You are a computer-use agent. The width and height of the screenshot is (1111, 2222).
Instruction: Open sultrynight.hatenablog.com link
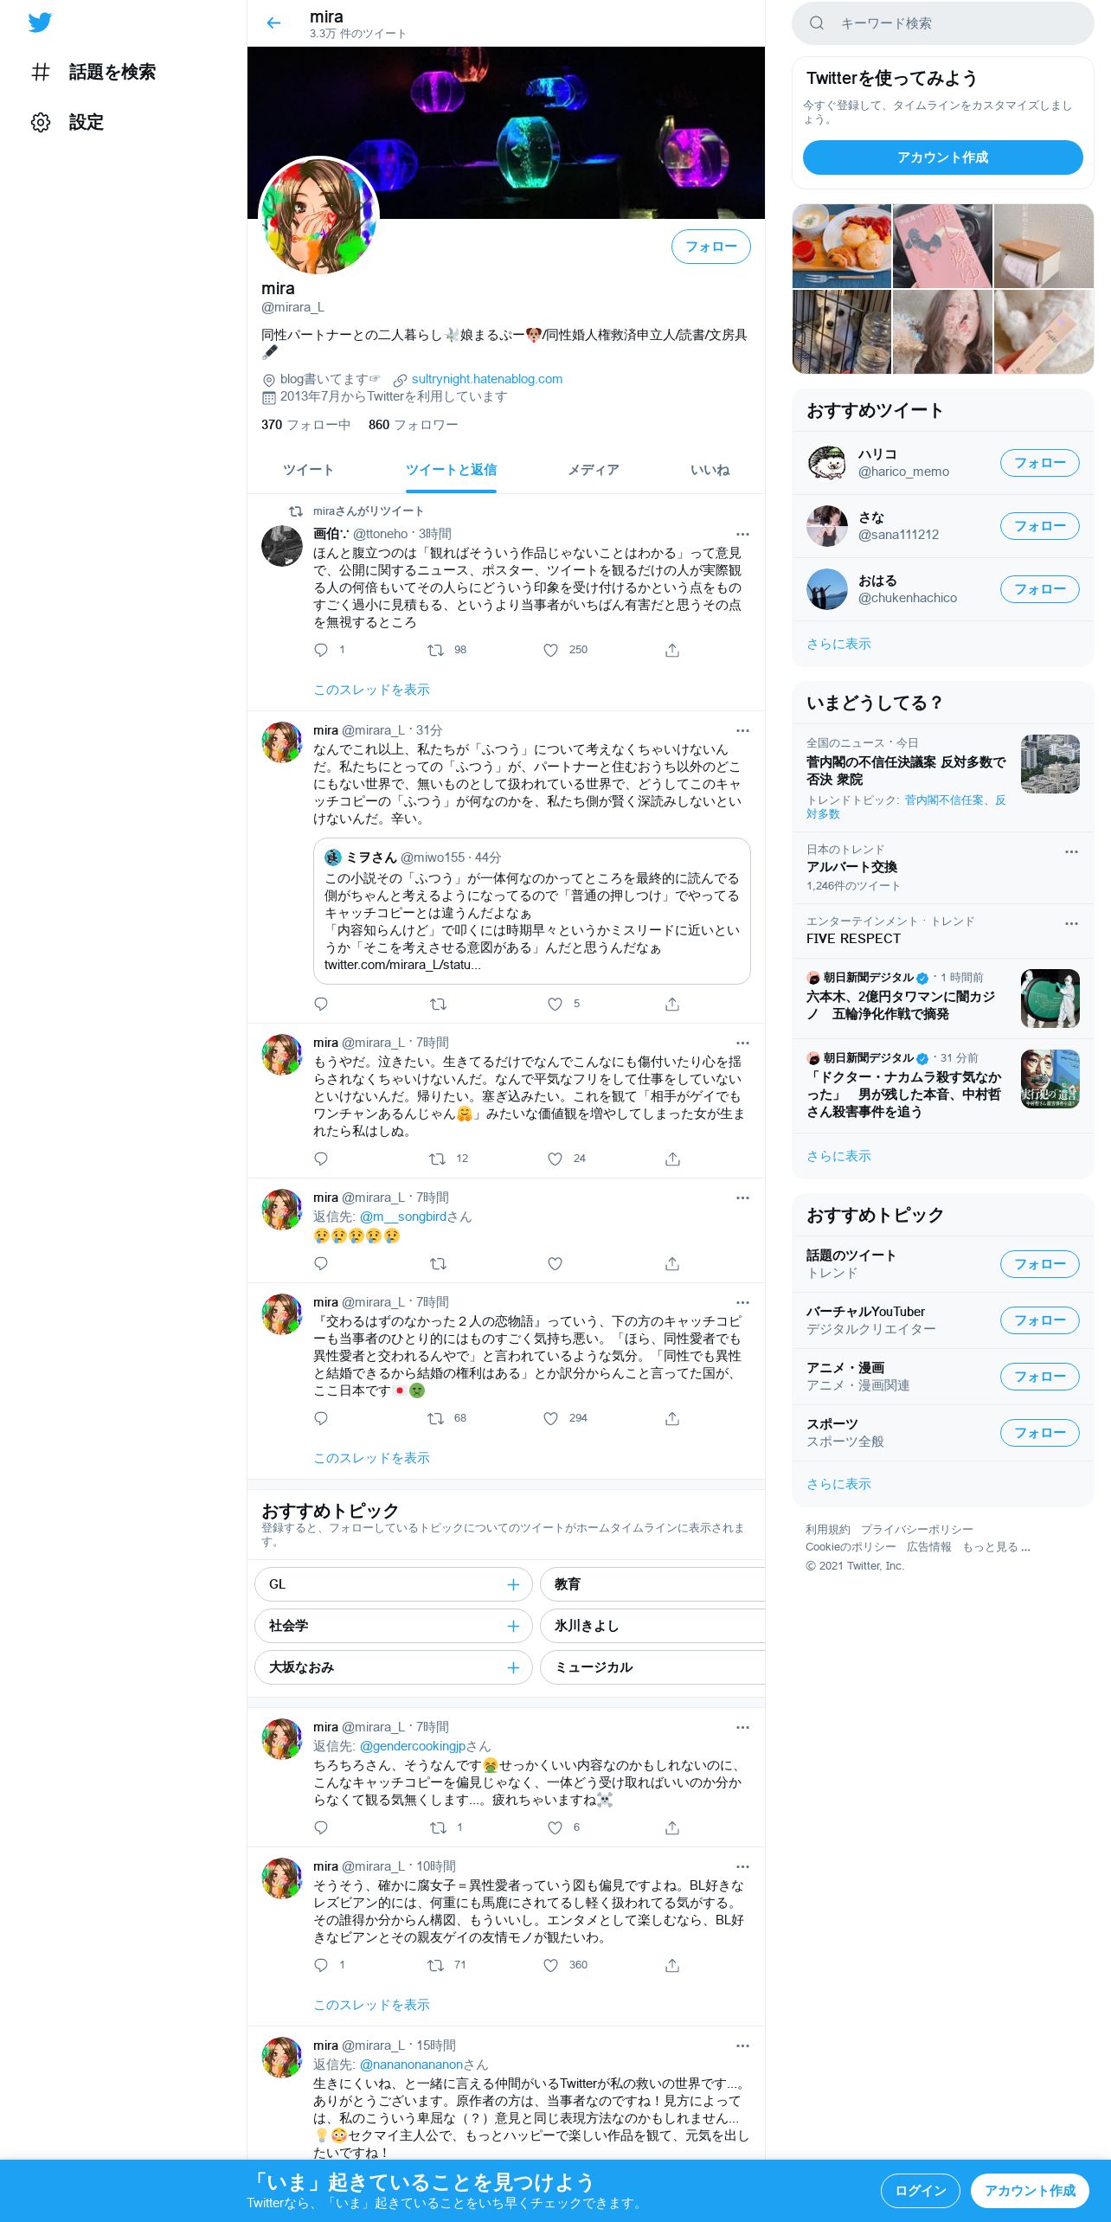[x=487, y=379]
